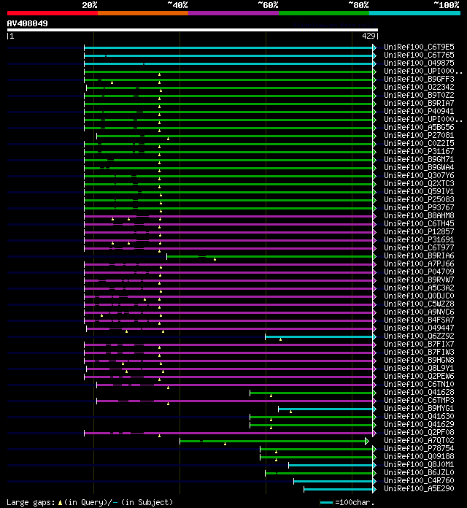Click the yellow gap marker on the UniRef100_B9MYG1 row
This screenshot has width=467, height=508.
tap(291, 412)
